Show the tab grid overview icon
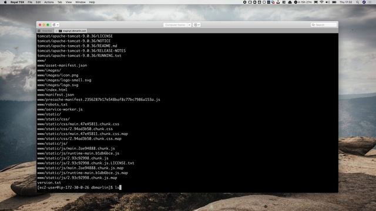Screen dimensions: 376x211 (x=39, y=31)
